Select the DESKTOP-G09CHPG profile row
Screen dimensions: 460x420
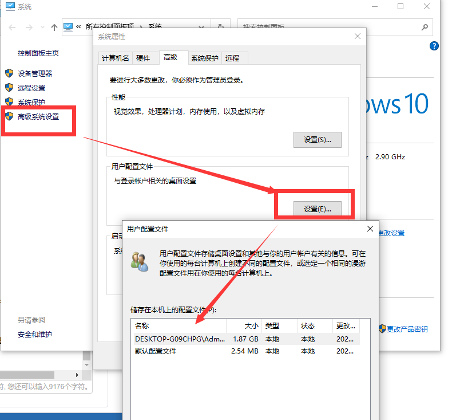(x=180, y=339)
